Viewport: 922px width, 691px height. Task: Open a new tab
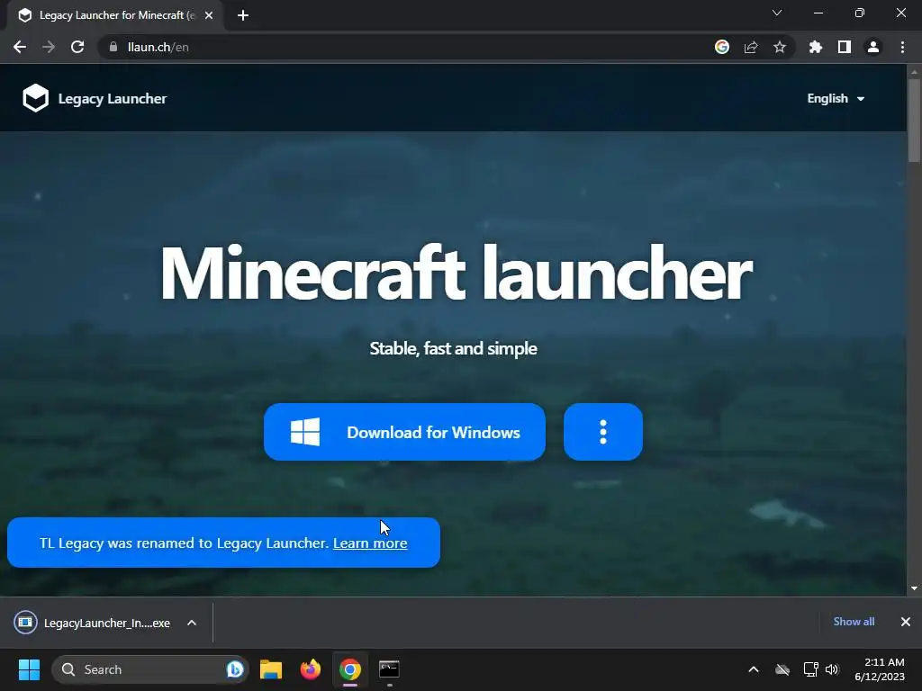point(243,15)
